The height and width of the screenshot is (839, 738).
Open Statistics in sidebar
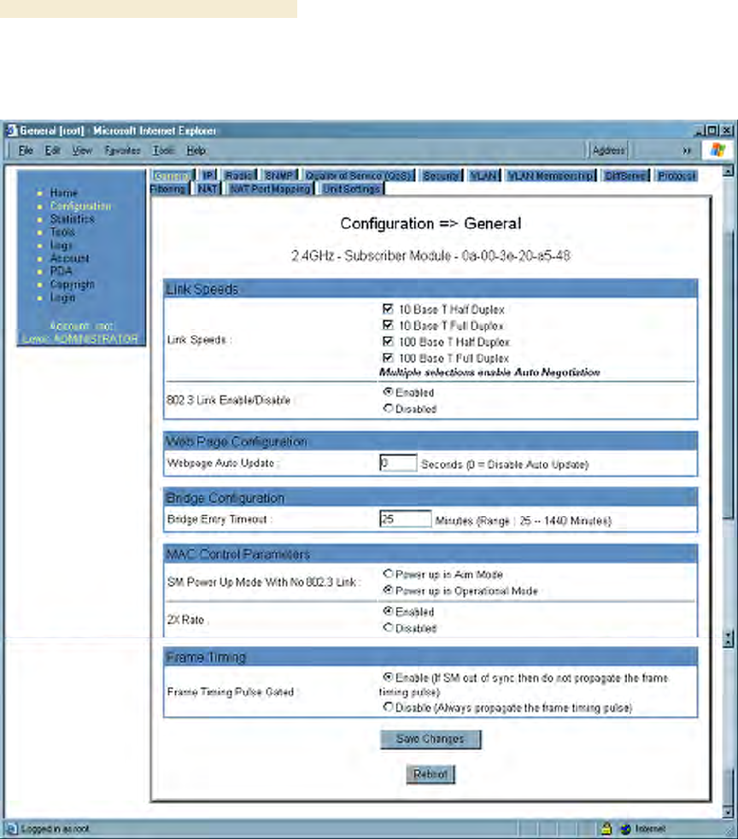pyautogui.click(x=73, y=219)
